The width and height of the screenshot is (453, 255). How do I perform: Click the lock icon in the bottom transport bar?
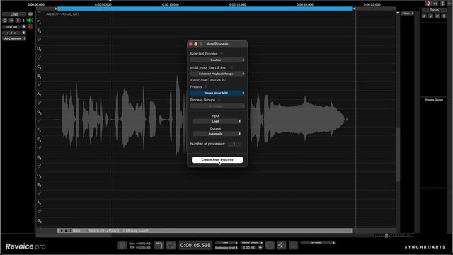tap(122, 245)
